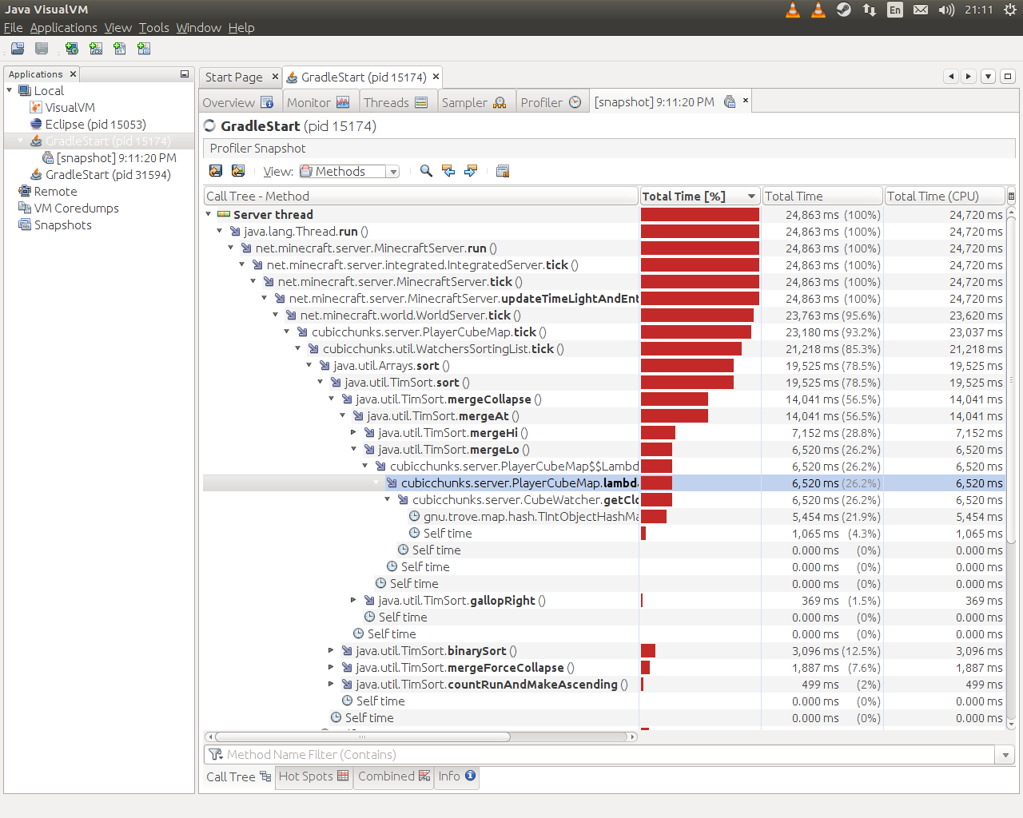
Task: Click the Method Name Filter field
Action: pos(599,754)
